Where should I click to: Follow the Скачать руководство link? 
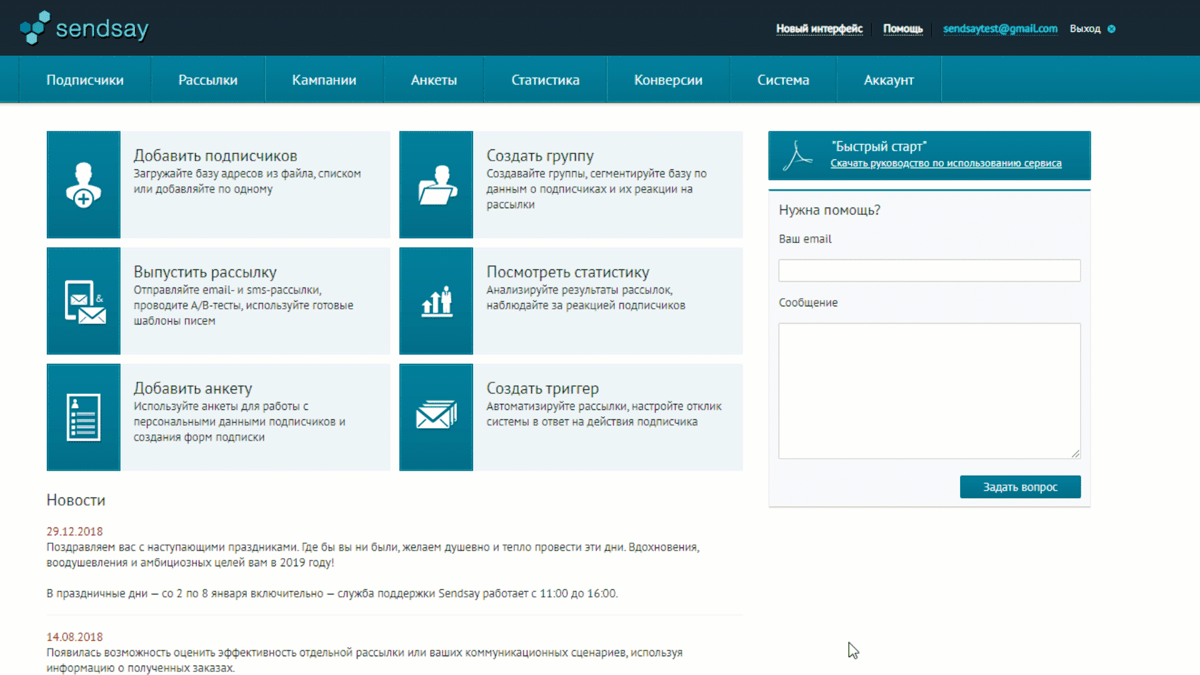click(946, 163)
